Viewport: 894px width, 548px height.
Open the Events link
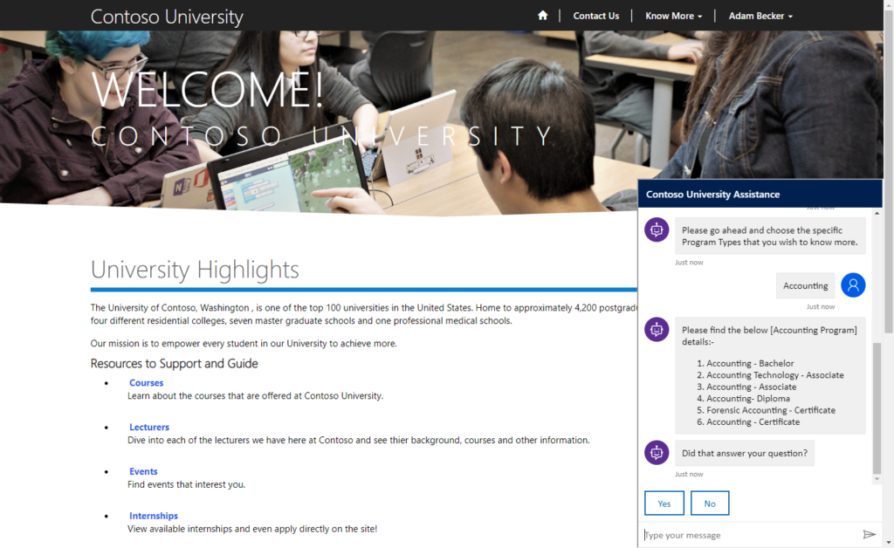pyautogui.click(x=143, y=471)
